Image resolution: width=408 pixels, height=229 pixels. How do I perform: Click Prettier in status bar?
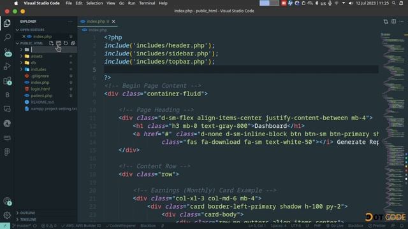(x=377, y=226)
